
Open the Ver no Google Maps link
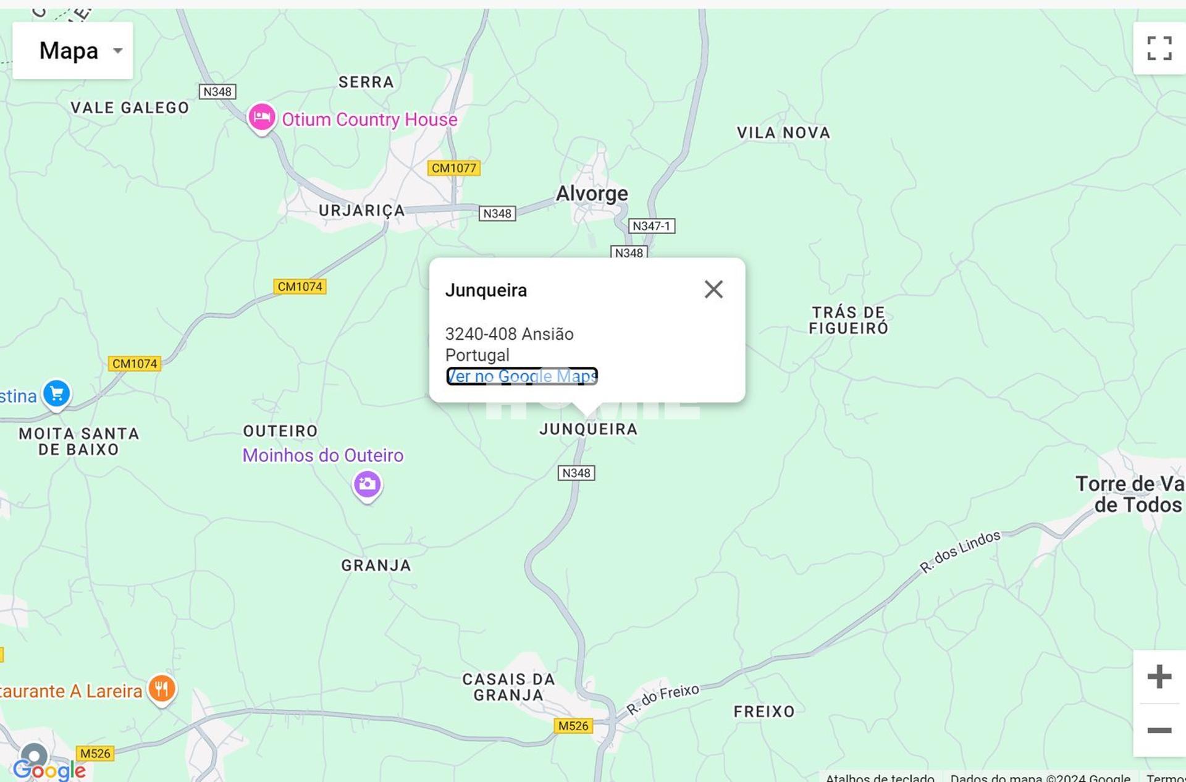(521, 376)
